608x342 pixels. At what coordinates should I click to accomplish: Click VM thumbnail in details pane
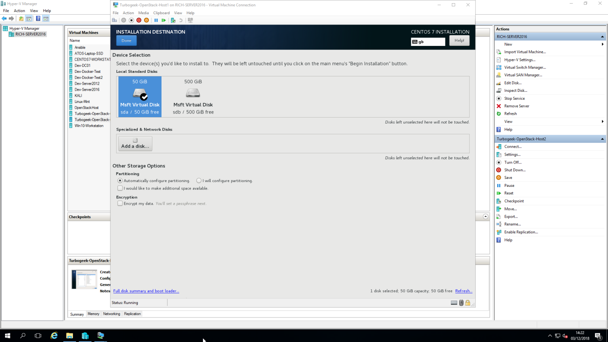coord(84,279)
